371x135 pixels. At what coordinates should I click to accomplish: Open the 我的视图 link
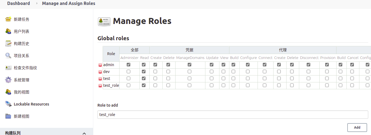tap(22, 92)
